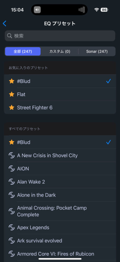Screen dimensions: 120x262
Task: Tap the speaker icon in Dynamic Island
Action: point(37,10)
